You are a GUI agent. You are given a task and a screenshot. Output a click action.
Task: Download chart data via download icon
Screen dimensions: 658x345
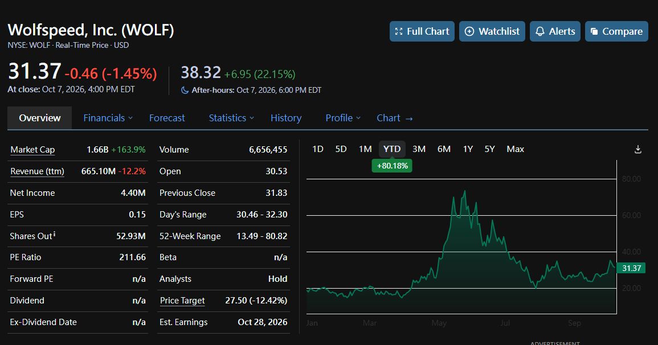(638, 149)
